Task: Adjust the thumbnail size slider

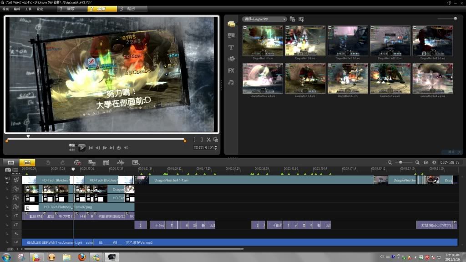Action: pos(455,19)
